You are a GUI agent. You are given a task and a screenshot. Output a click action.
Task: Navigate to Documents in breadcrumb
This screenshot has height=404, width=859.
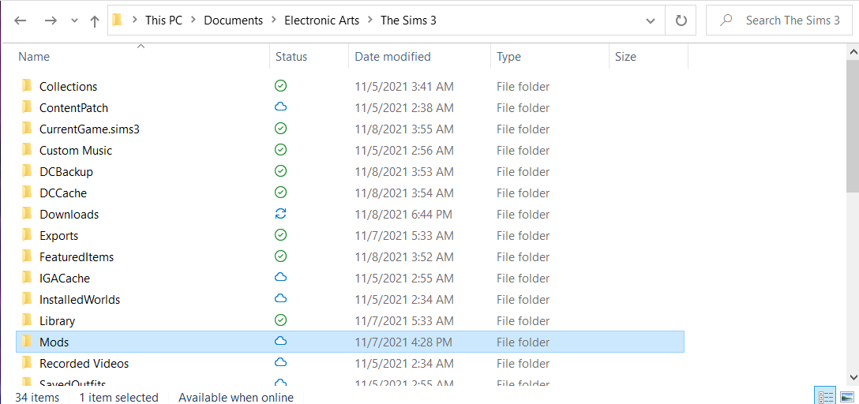pos(234,21)
